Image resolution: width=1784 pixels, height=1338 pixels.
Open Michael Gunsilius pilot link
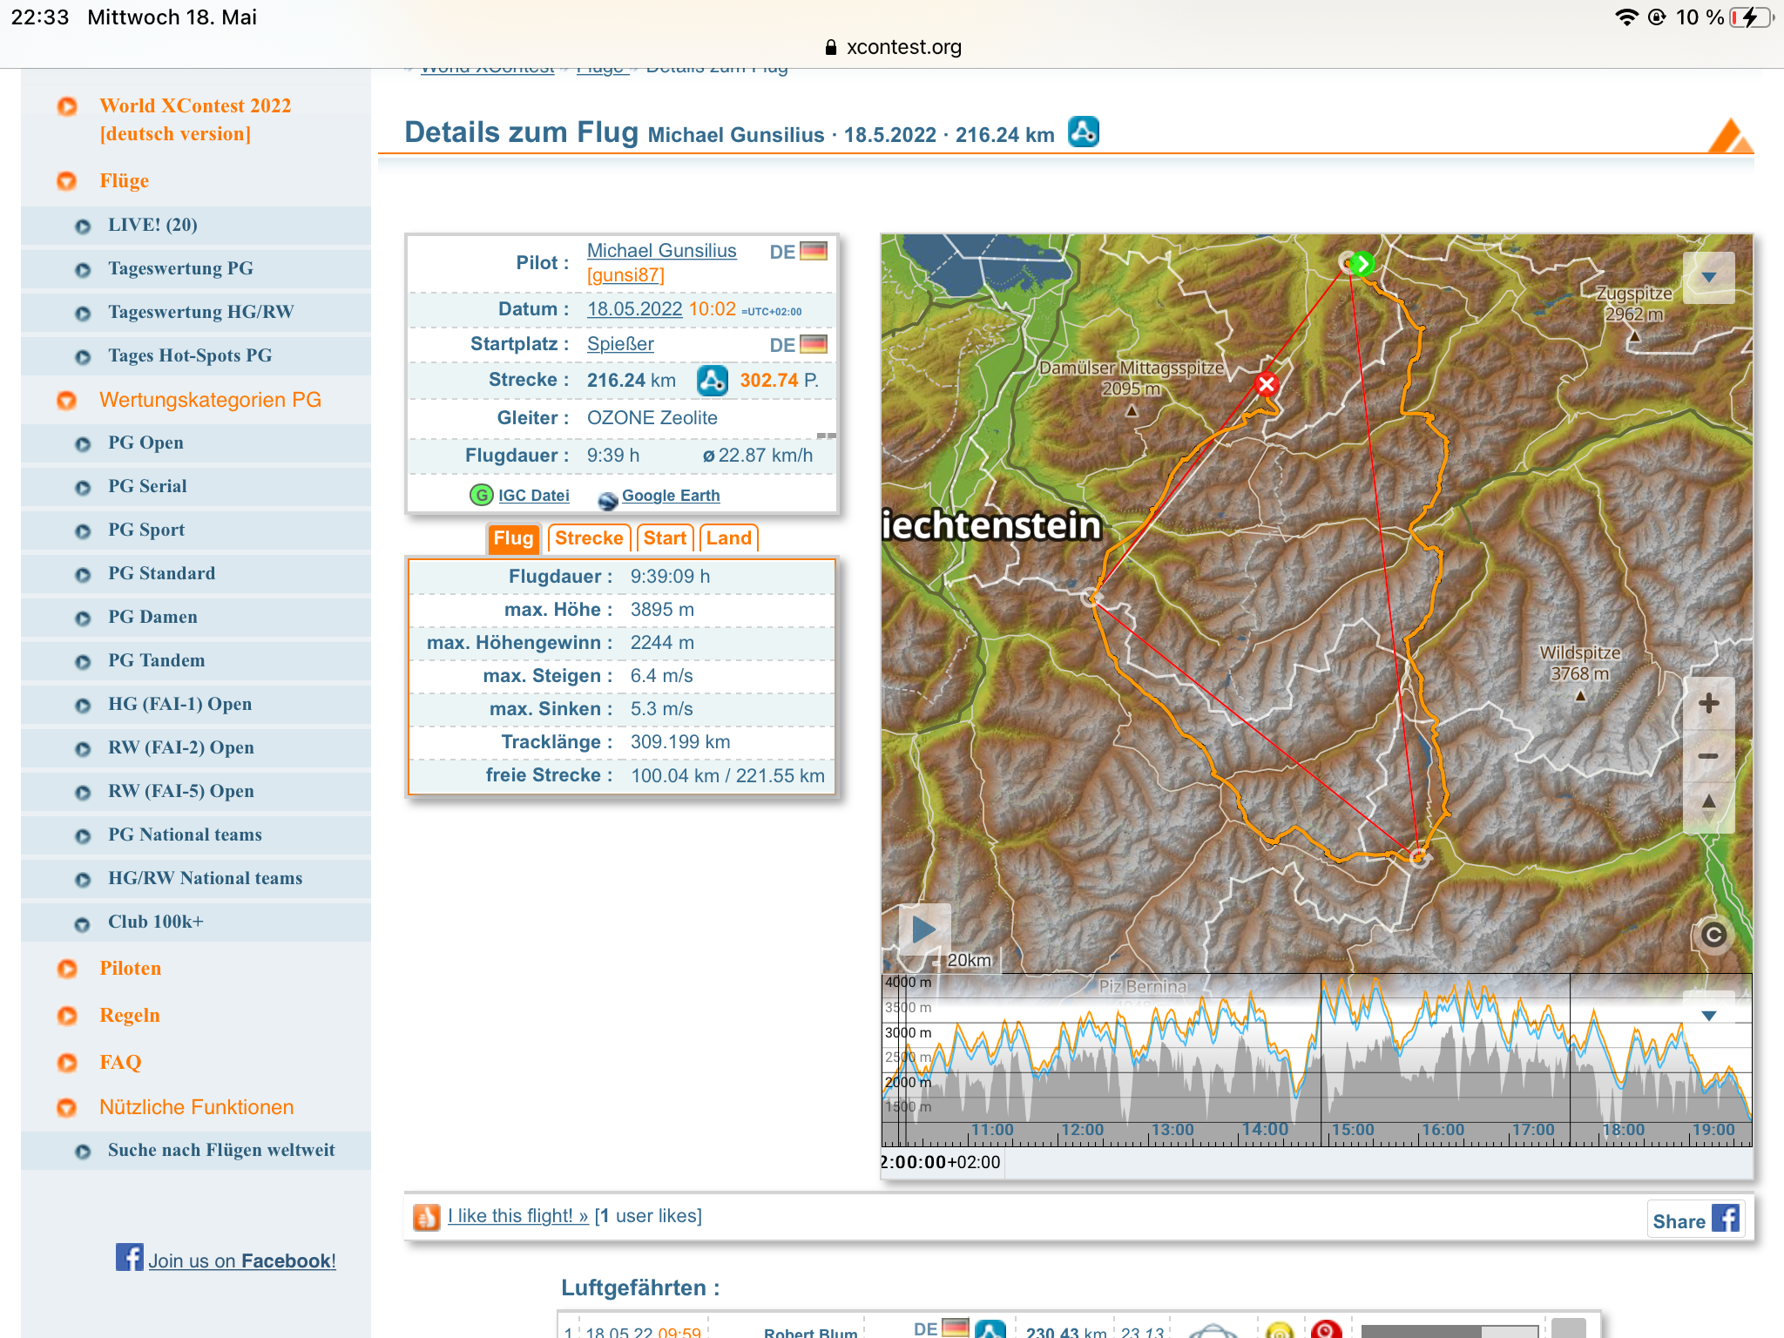point(661,251)
